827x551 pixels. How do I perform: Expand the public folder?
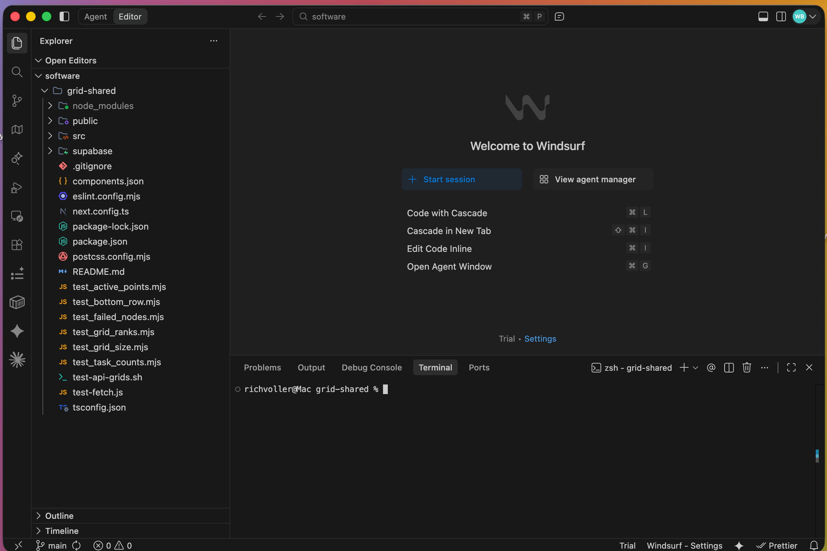point(50,121)
